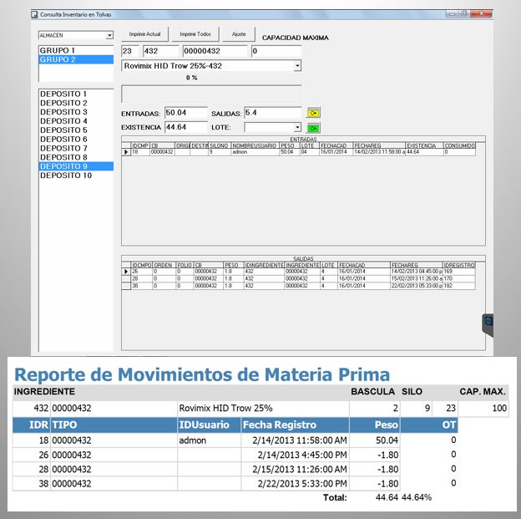
Task: Click the top field showing 432
Action: click(x=161, y=51)
